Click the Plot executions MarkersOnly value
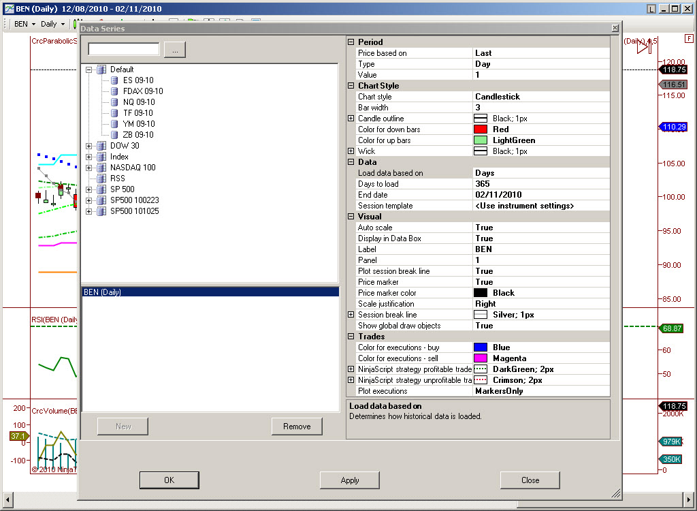 pyautogui.click(x=541, y=391)
